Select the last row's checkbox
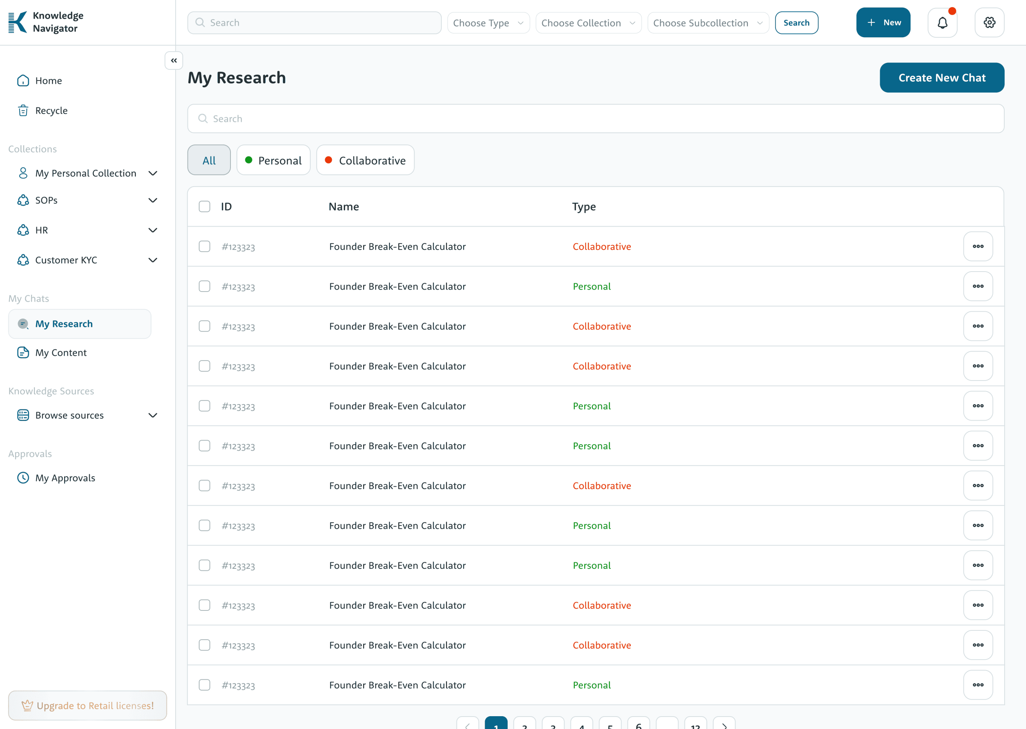This screenshot has width=1026, height=729. tap(204, 685)
